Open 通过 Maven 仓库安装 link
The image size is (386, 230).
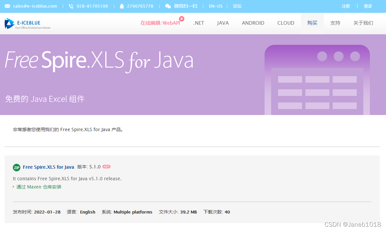39,187
